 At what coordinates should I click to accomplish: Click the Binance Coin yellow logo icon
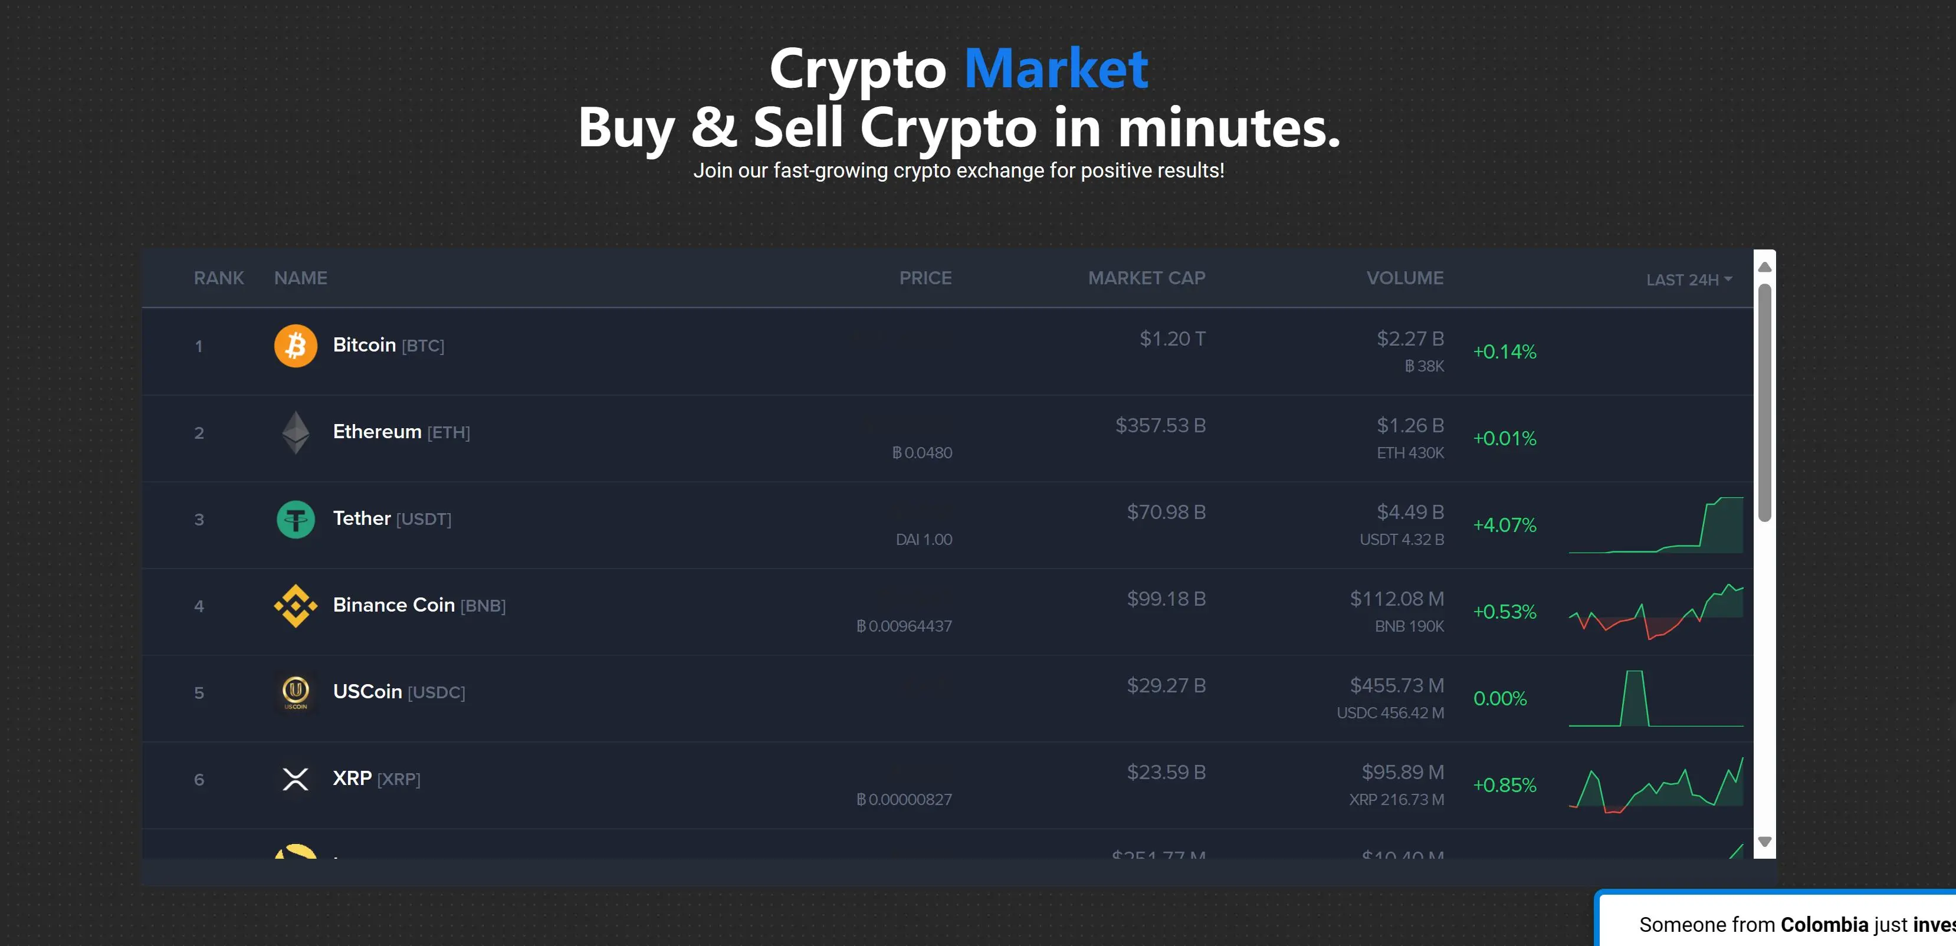coord(296,606)
